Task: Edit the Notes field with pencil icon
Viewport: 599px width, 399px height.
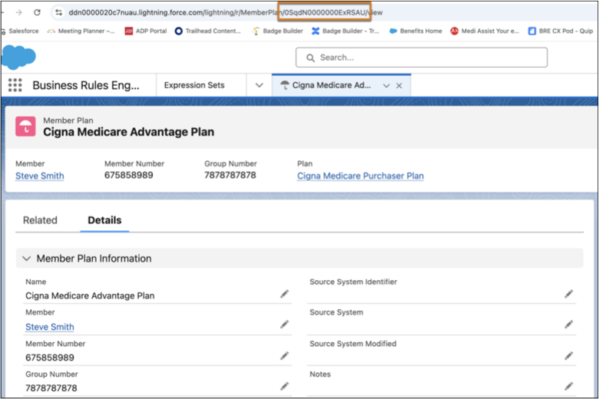Action: (x=569, y=386)
